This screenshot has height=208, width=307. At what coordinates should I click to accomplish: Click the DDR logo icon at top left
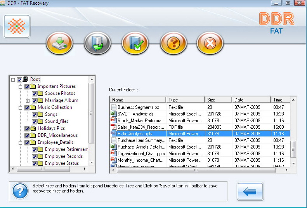point(17,26)
